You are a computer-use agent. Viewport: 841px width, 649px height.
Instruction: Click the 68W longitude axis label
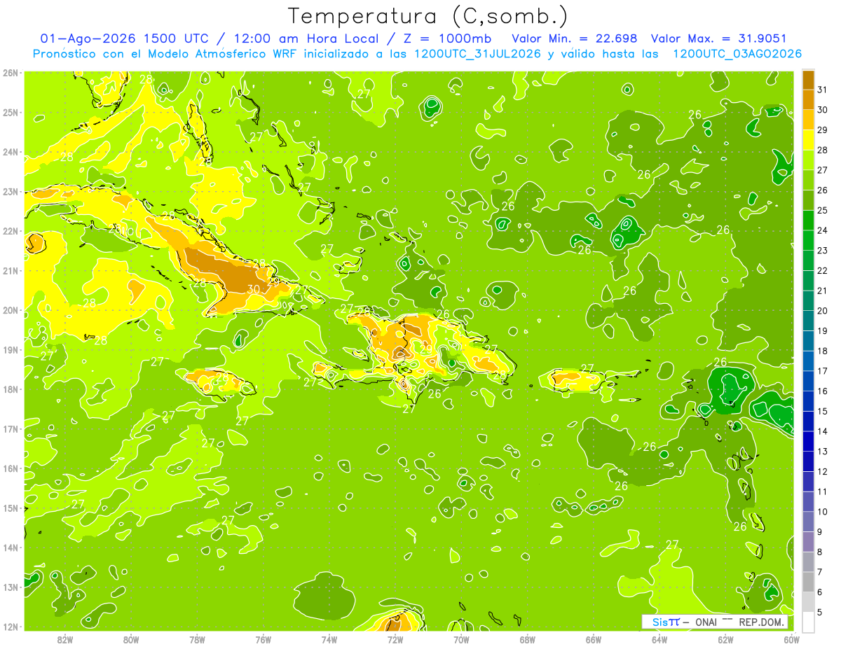click(527, 639)
